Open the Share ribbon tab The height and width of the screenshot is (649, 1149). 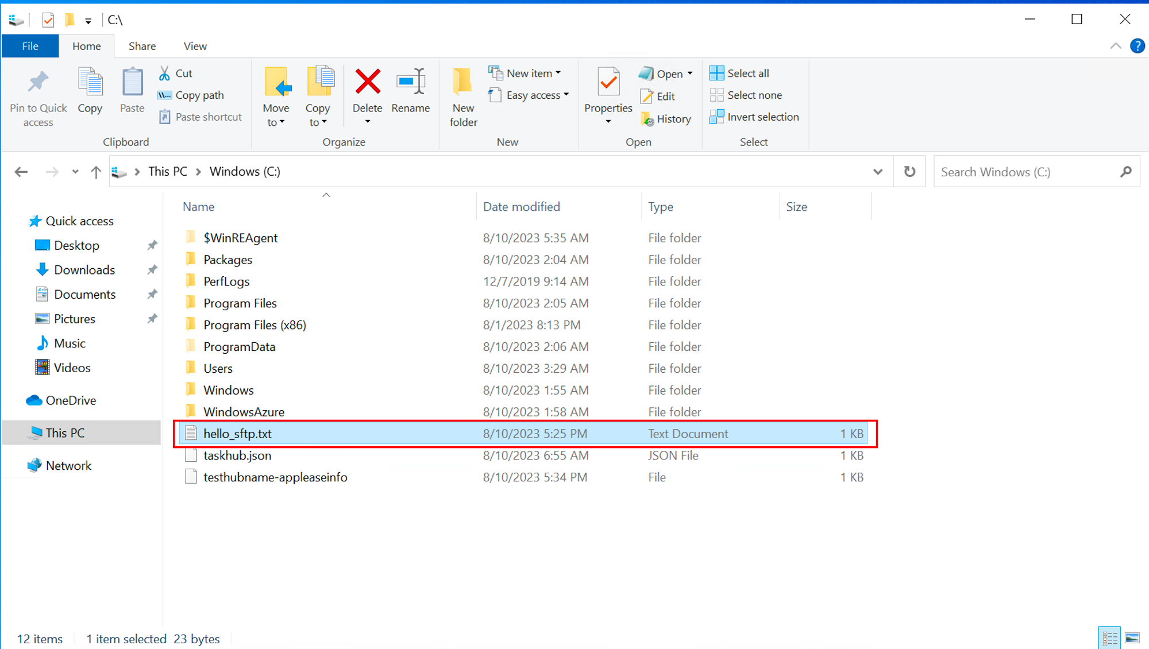tap(142, 46)
